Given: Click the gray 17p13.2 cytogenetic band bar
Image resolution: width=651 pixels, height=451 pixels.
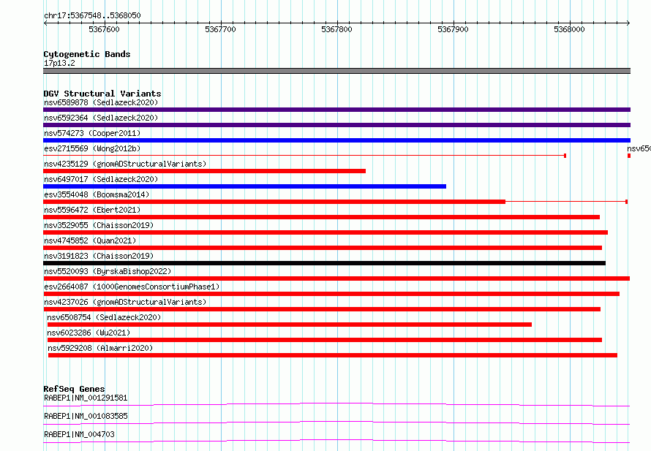Looking at the screenshot, I should pyautogui.click(x=336, y=71).
